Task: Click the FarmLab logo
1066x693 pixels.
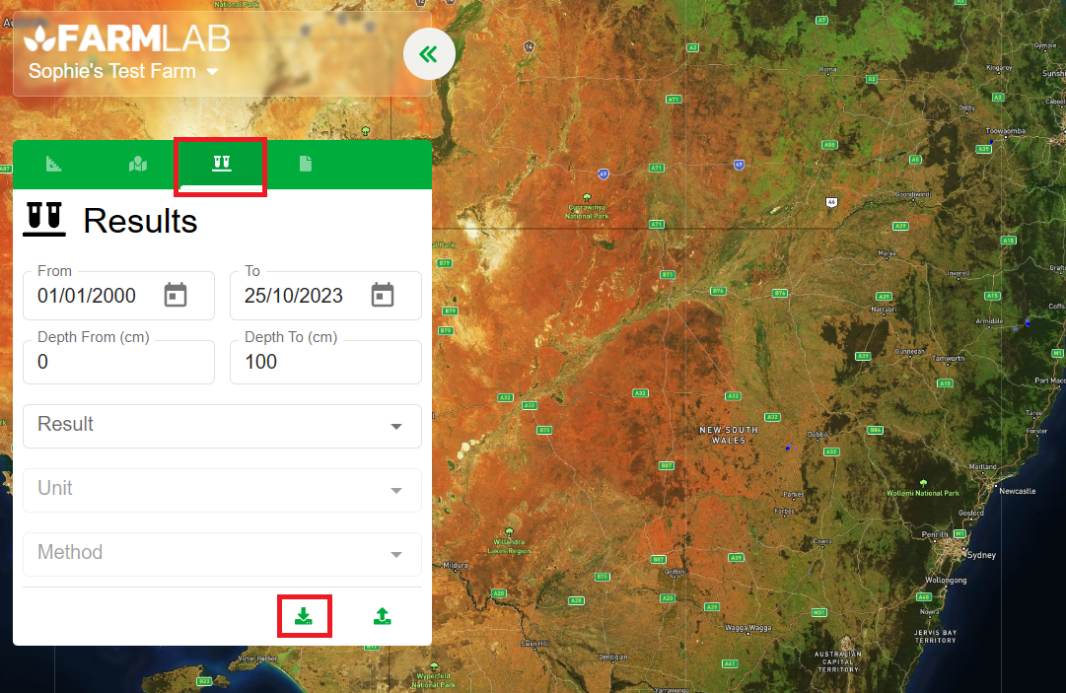Action: pyautogui.click(x=126, y=39)
